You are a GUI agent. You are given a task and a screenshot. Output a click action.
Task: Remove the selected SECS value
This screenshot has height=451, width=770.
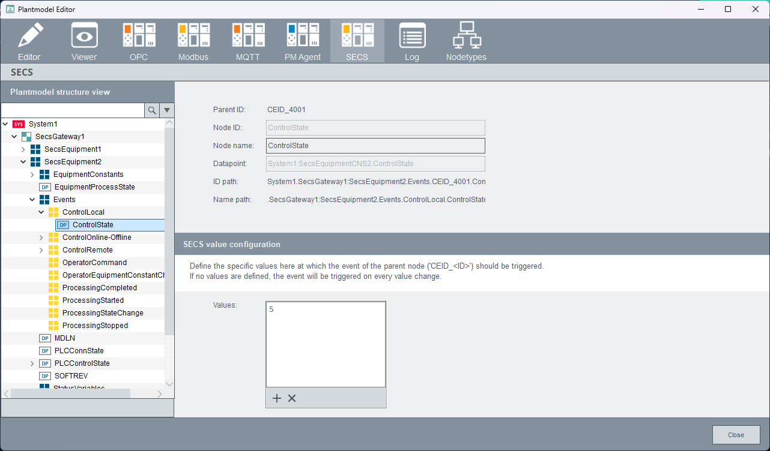tap(292, 398)
